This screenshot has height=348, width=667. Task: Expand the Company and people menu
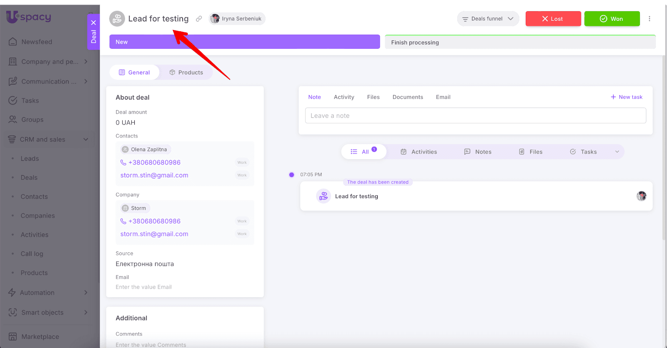[86, 62]
